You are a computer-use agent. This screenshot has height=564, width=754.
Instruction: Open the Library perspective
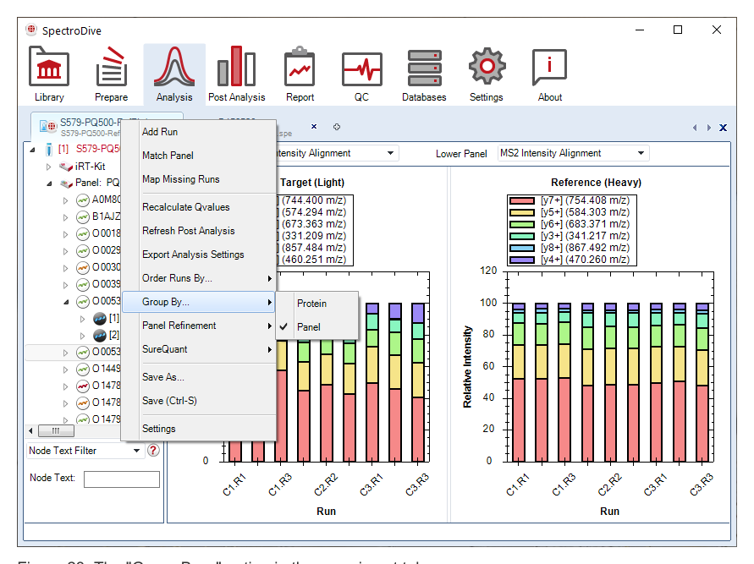coord(49,74)
